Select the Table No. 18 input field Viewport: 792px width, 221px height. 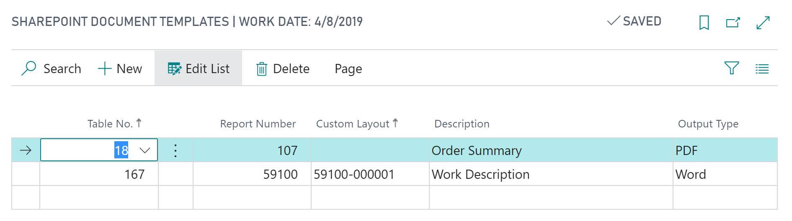pyautogui.click(x=99, y=150)
